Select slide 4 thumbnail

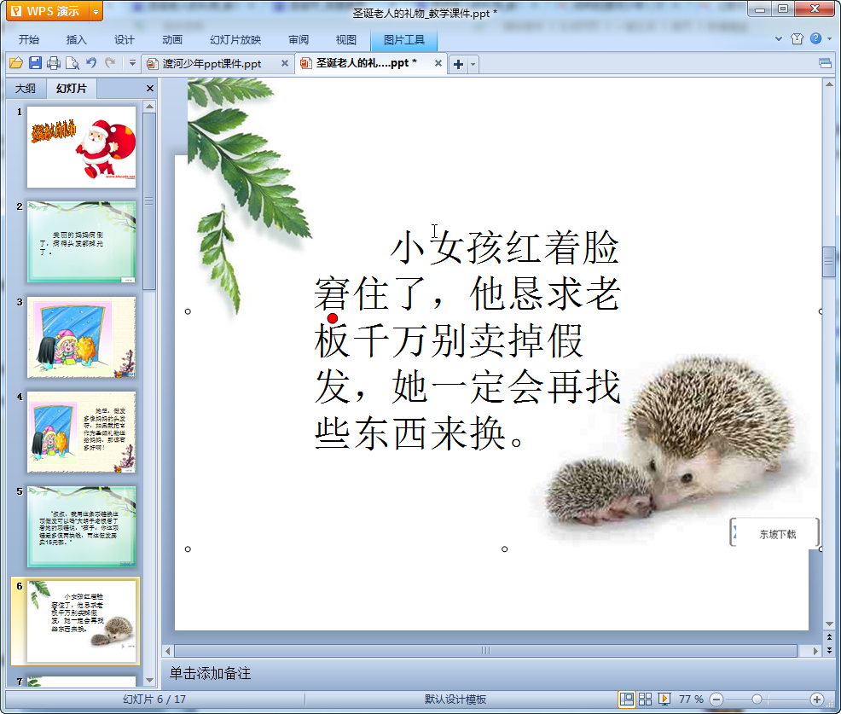click(x=82, y=432)
